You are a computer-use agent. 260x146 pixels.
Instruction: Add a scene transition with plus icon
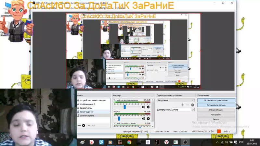(x=183, y=105)
